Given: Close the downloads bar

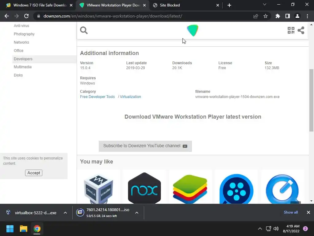Looking at the screenshot, I should coord(308,212).
